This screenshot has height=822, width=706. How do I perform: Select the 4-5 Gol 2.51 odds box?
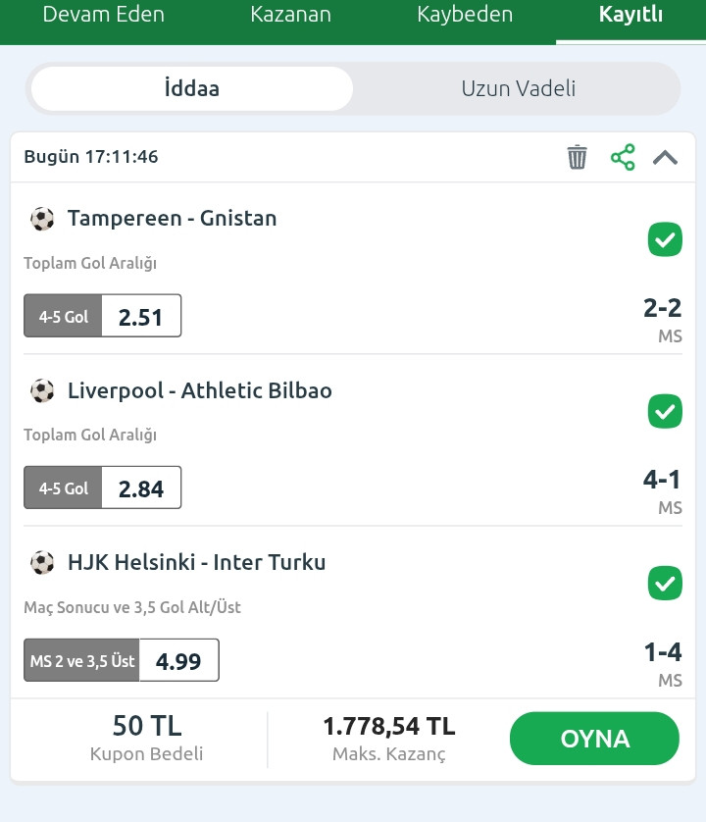click(103, 316)
